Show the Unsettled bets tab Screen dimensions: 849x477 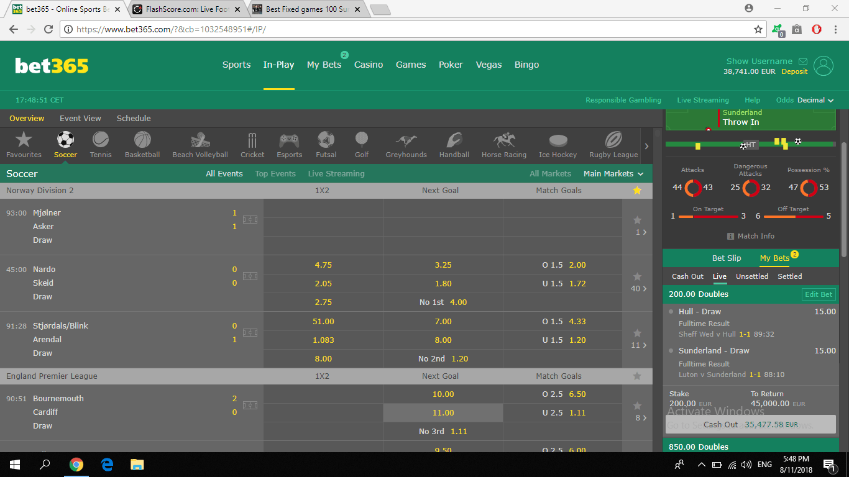pyautogui.click(x=752, y=276)
